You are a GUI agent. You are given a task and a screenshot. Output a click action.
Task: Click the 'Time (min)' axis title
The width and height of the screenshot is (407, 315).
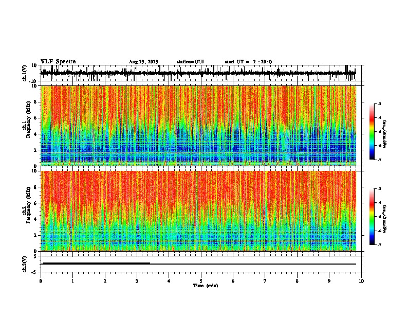(x=206, y=286)
